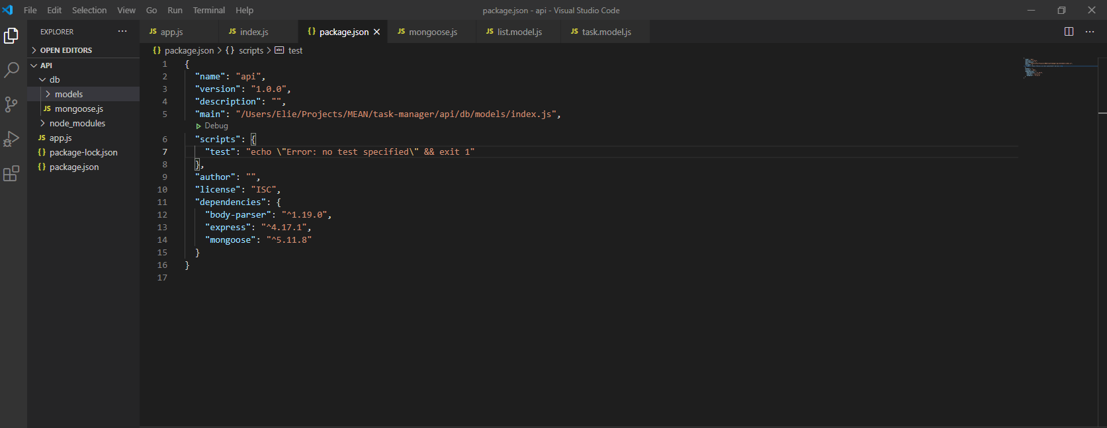Image resolution: width=1107 pixels, height=428 pixels.
Task: Switch to the app.js tab
Action: click(179, 32)
